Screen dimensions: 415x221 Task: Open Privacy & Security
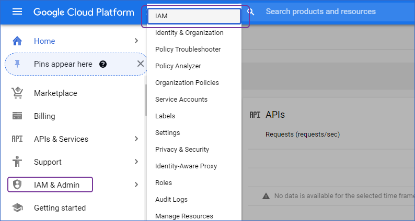182,149
